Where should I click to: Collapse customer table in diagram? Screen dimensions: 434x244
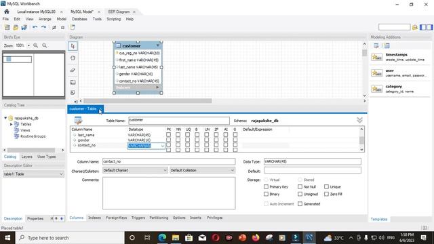pos(158,45)
